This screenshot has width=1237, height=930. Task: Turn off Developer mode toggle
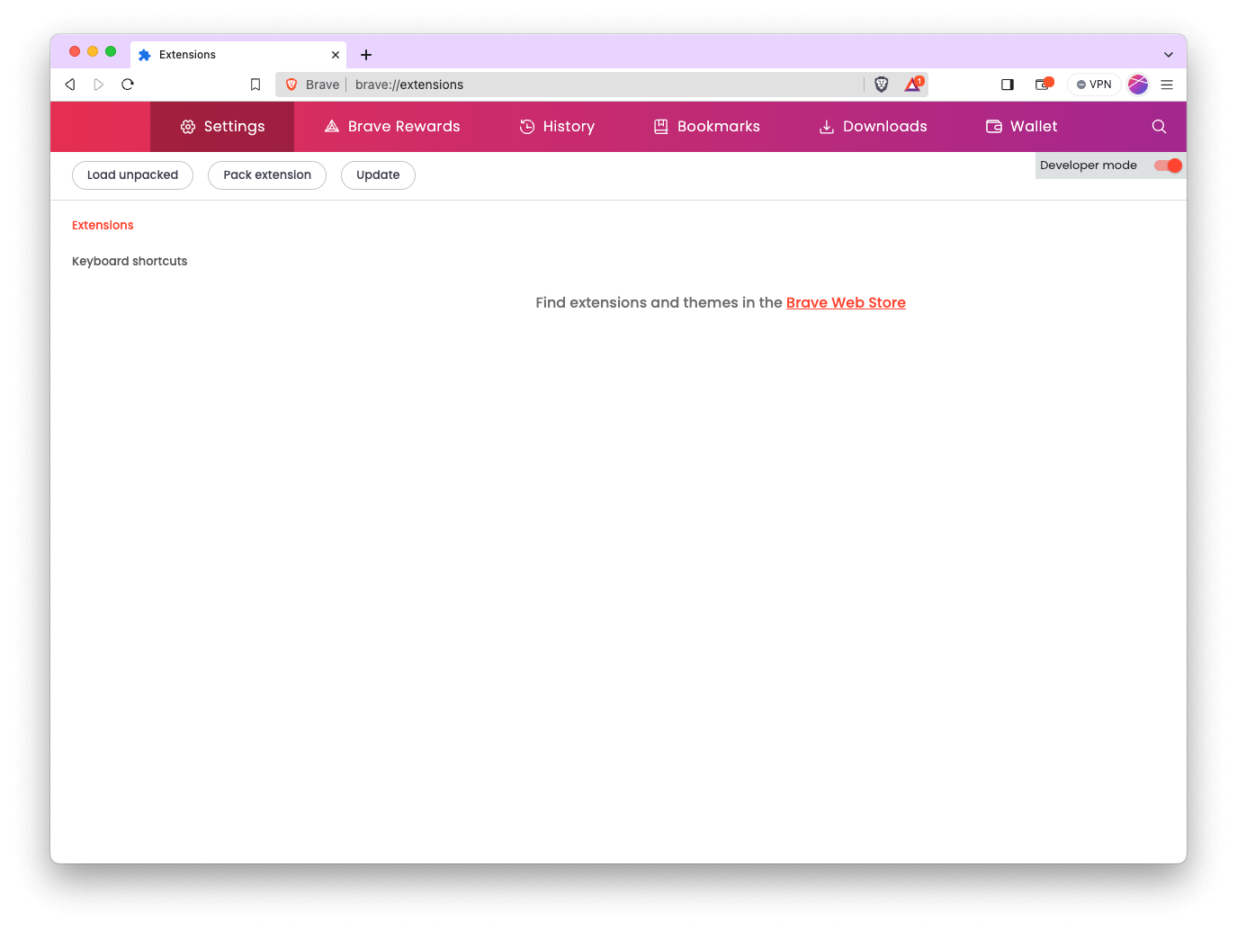click(x=1168, y=165)
